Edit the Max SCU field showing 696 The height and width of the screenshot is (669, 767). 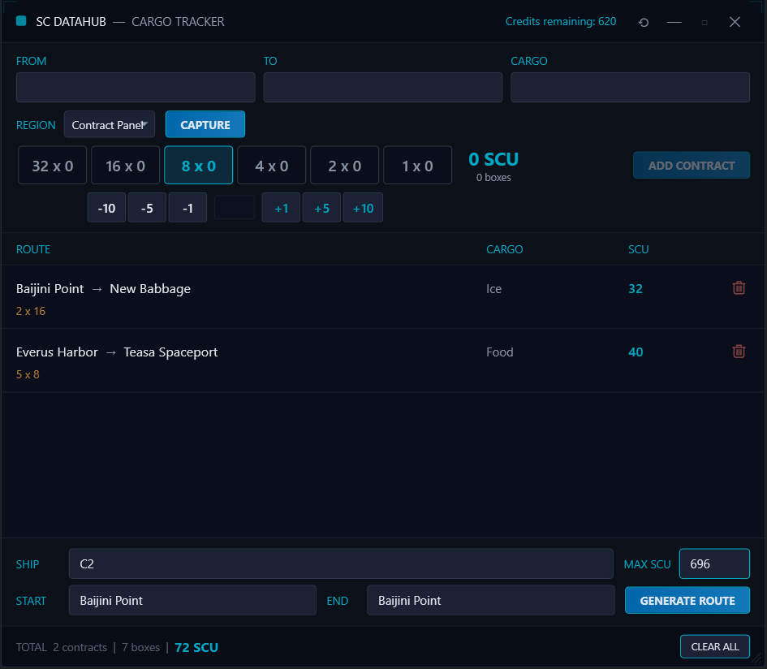715,563
